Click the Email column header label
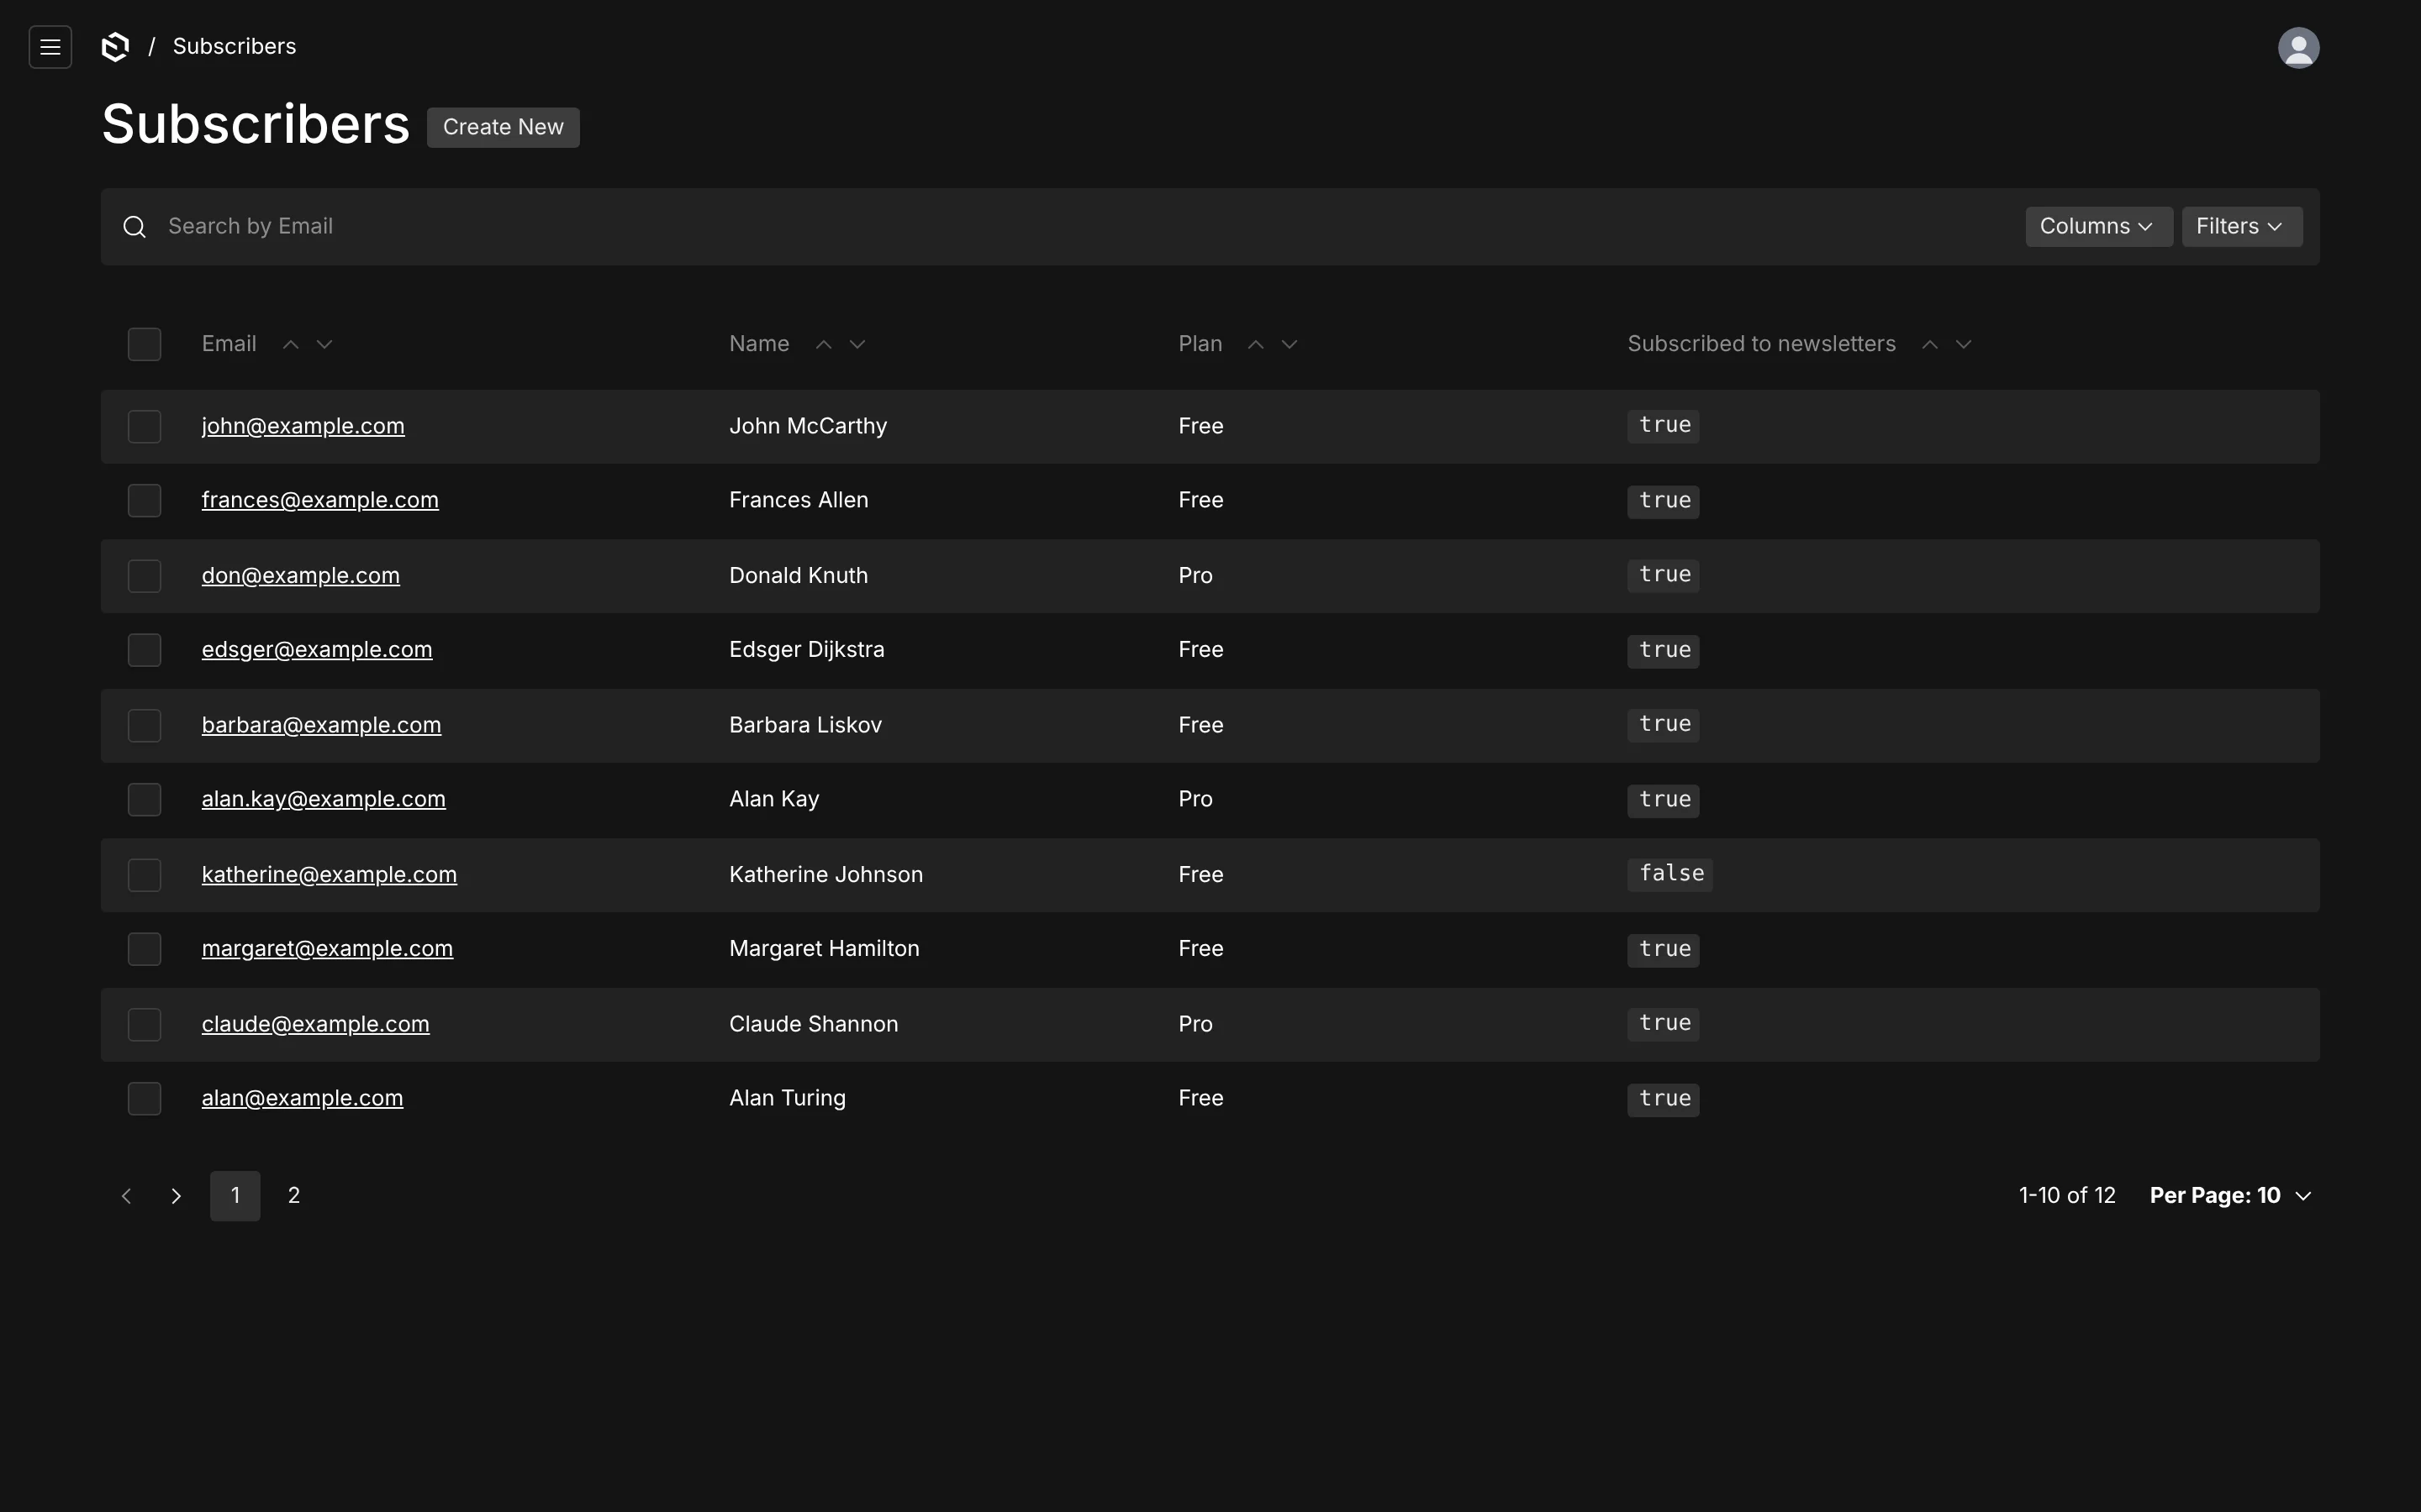 (229, 344)
